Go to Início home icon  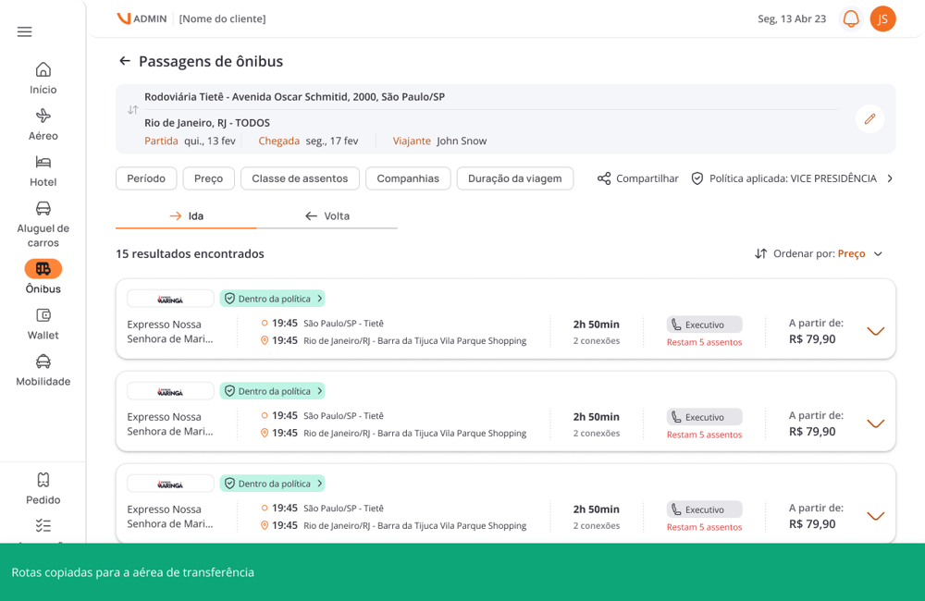click(43, 69)
